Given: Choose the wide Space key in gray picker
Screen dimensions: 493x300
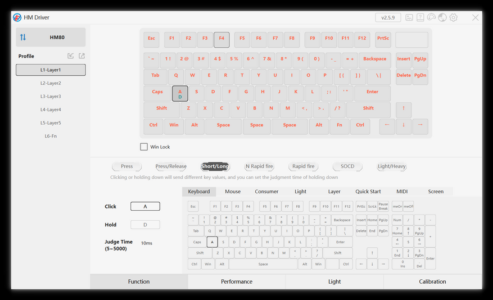Looking at the screenshot, I should tap(263, 264).
